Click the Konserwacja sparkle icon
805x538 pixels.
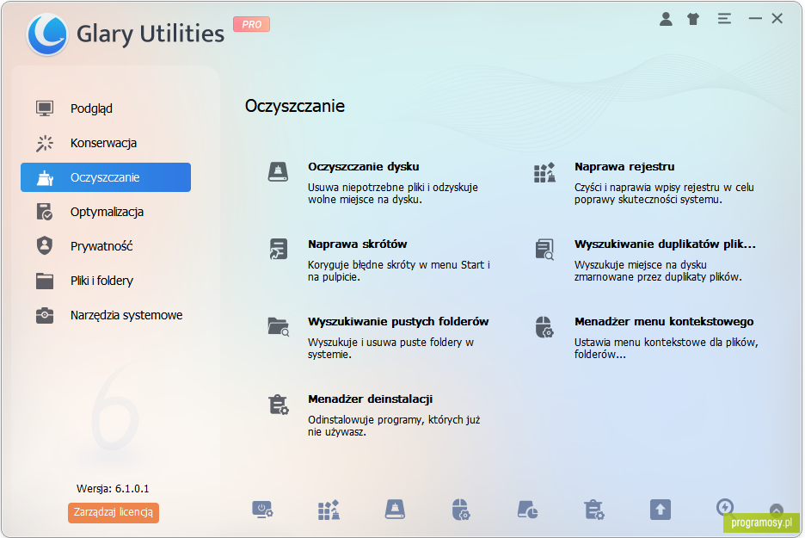pos(45,143)
